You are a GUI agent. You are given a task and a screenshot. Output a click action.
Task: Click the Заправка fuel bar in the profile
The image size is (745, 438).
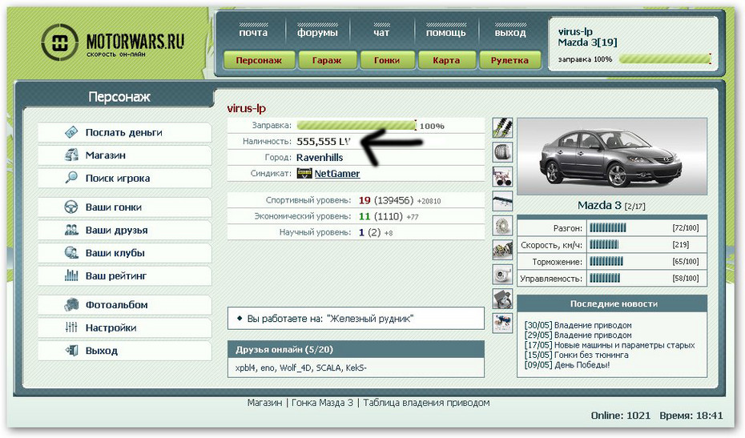click(x=356, y=126)
